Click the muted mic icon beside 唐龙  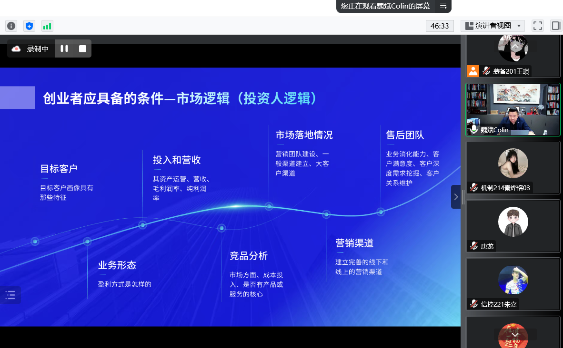pyautogui.click(x=473, y=246)
